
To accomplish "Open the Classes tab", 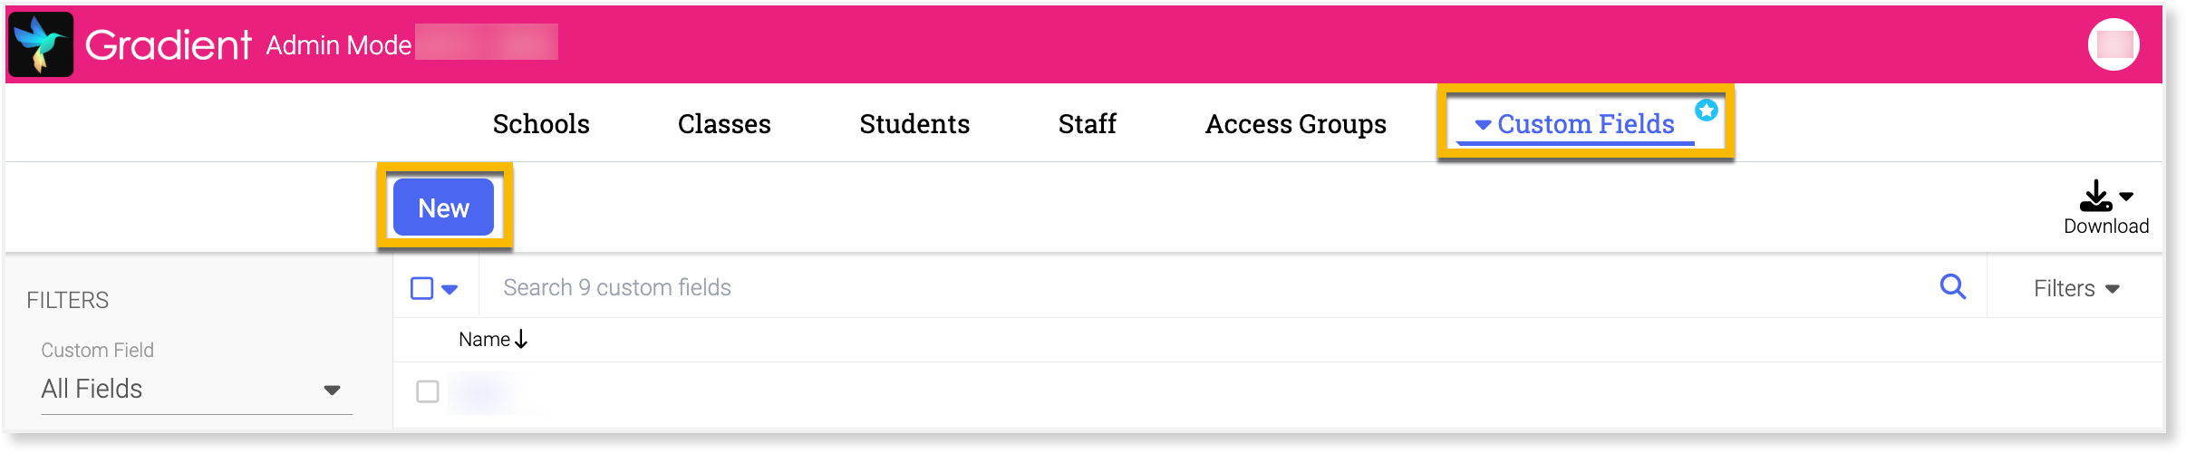I will (724, 124).
